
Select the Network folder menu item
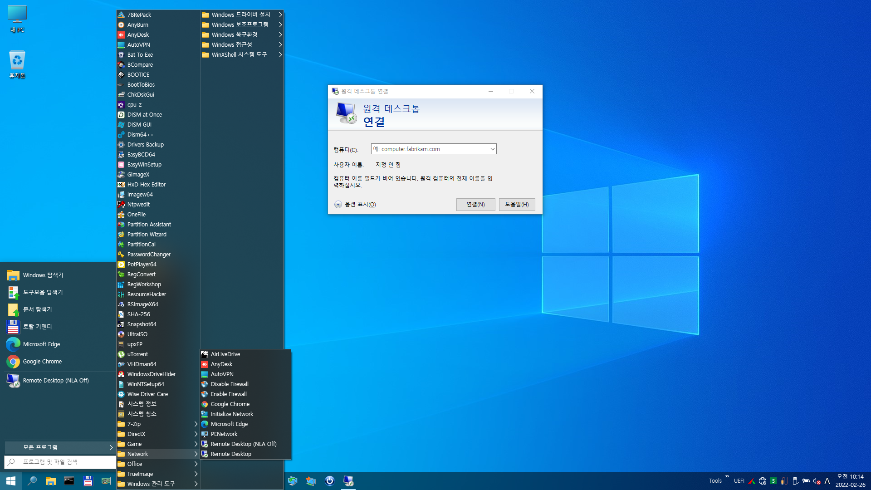158,454
